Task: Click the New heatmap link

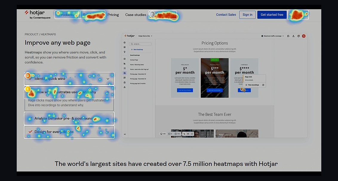Action: [137, 49]
